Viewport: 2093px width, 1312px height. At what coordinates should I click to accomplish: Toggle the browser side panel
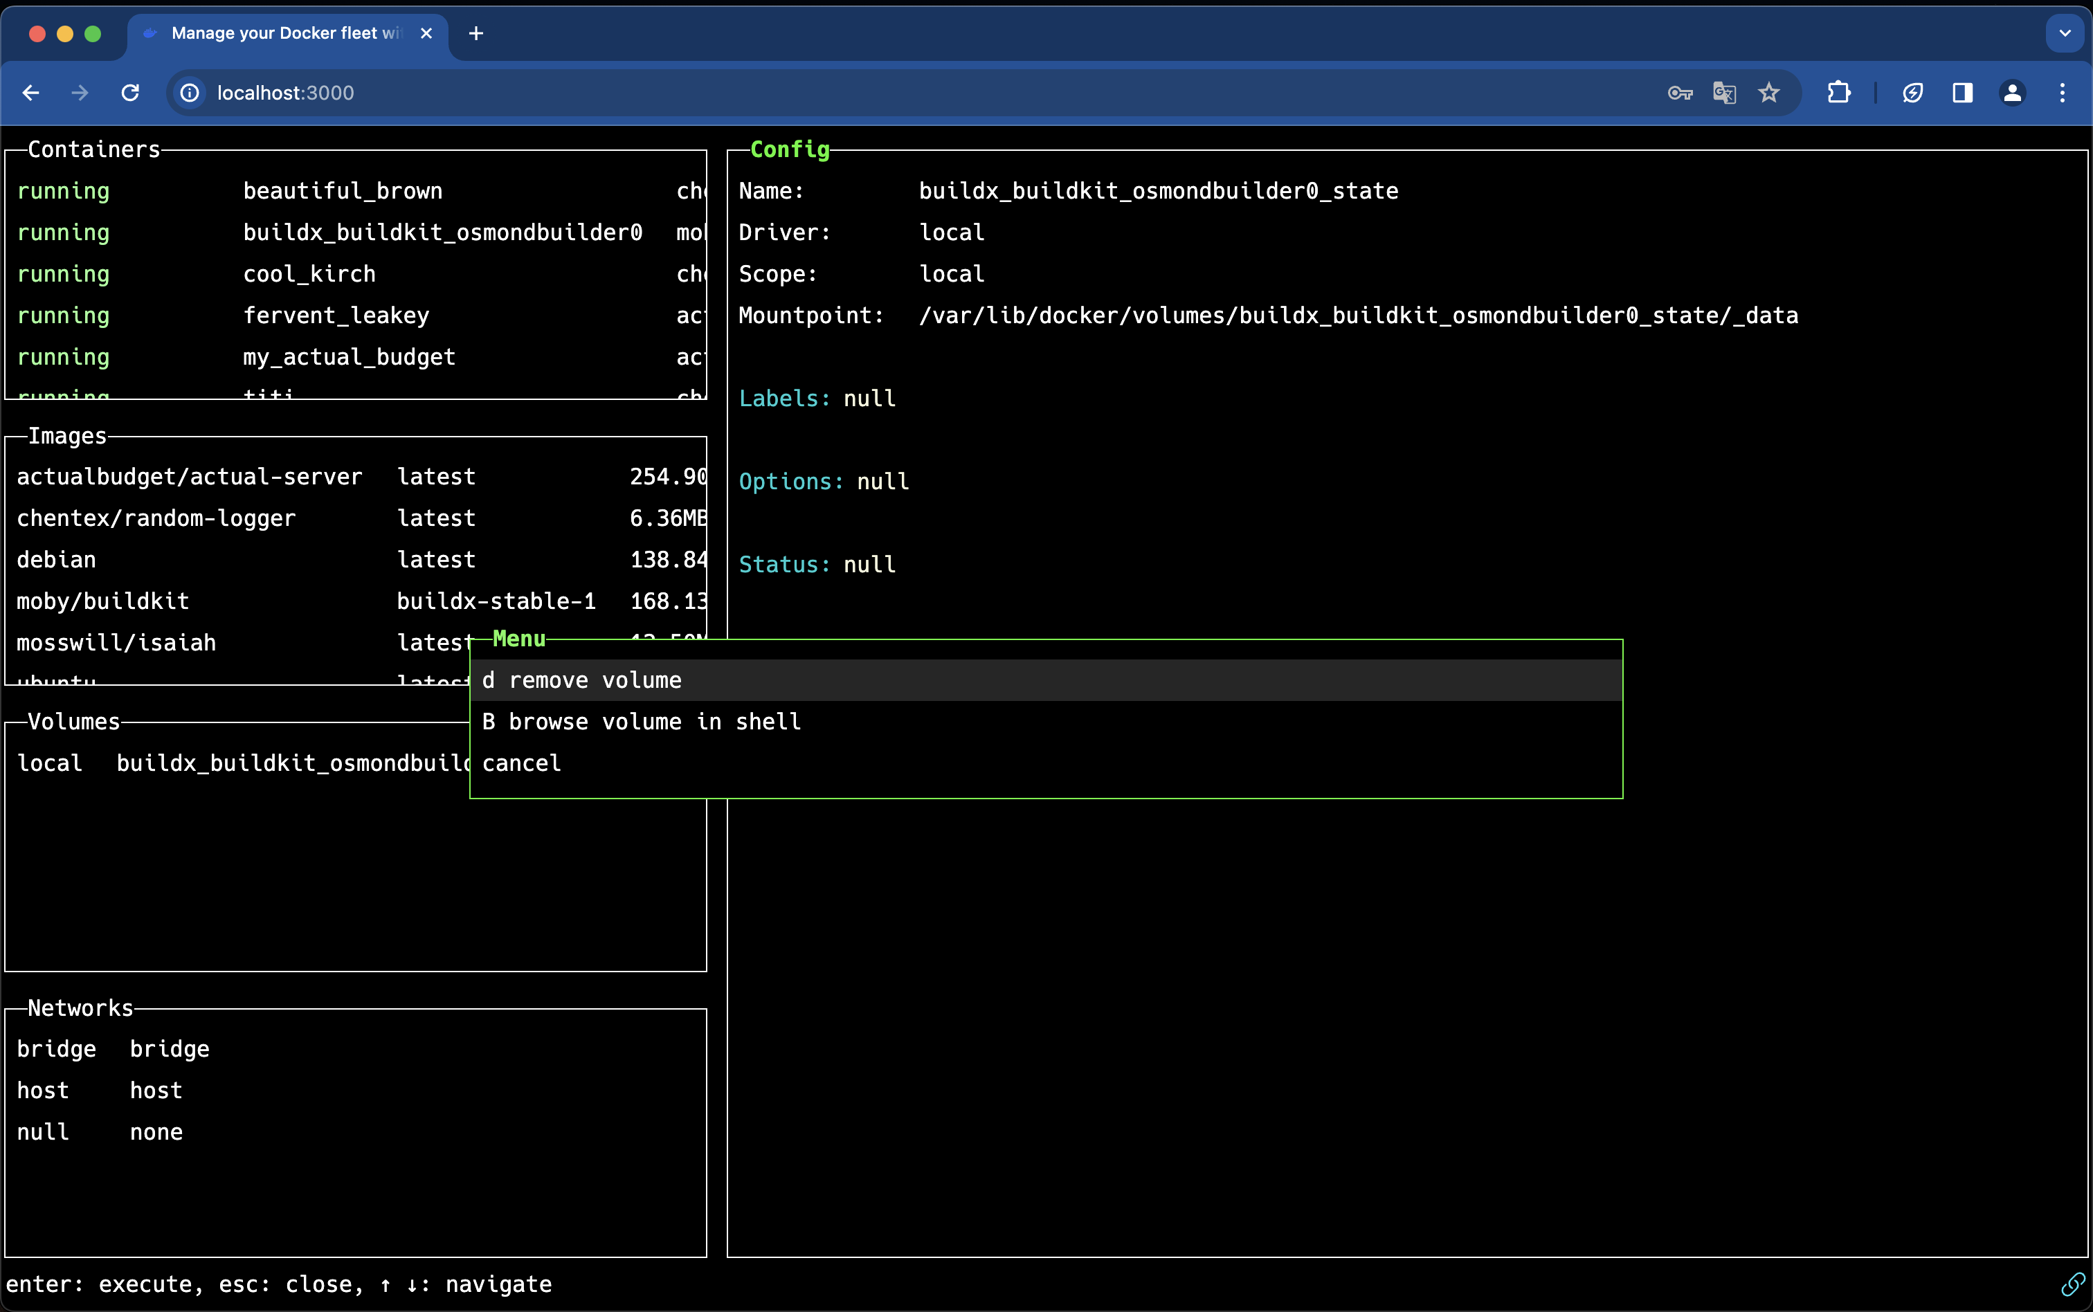[1963, 93]
